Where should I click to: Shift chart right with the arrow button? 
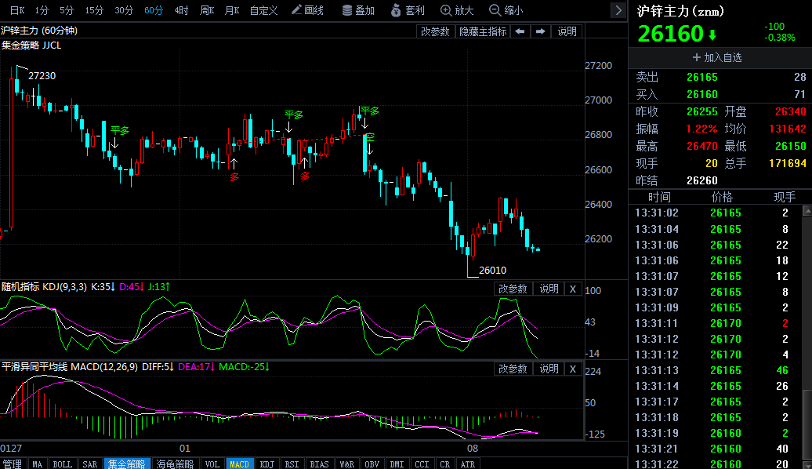click(540, 31)
